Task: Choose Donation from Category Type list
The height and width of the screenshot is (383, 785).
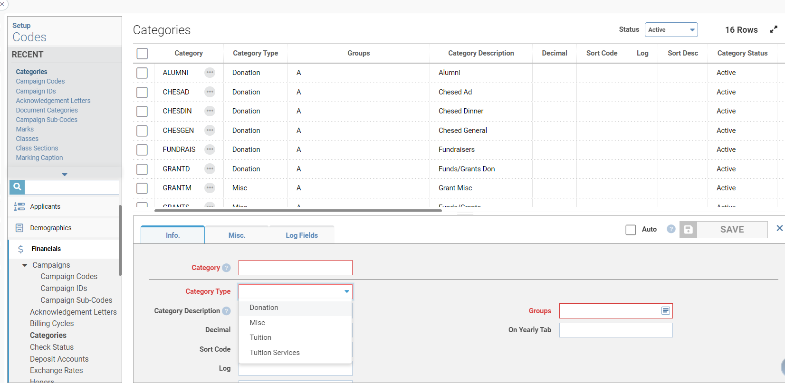Action: click(x=296, y=308)
